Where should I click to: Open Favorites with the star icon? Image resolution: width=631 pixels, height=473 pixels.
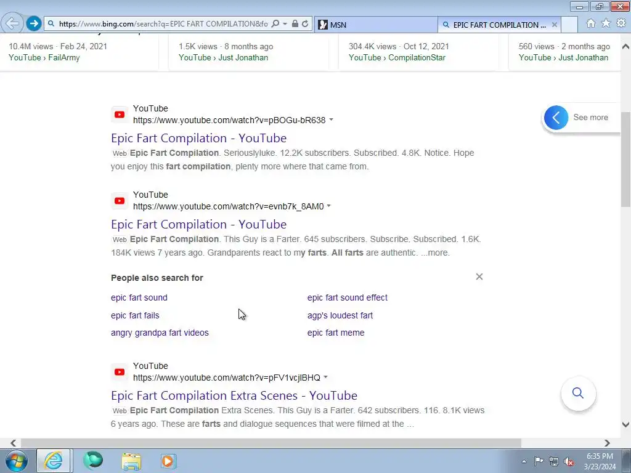tap(606, 23)
